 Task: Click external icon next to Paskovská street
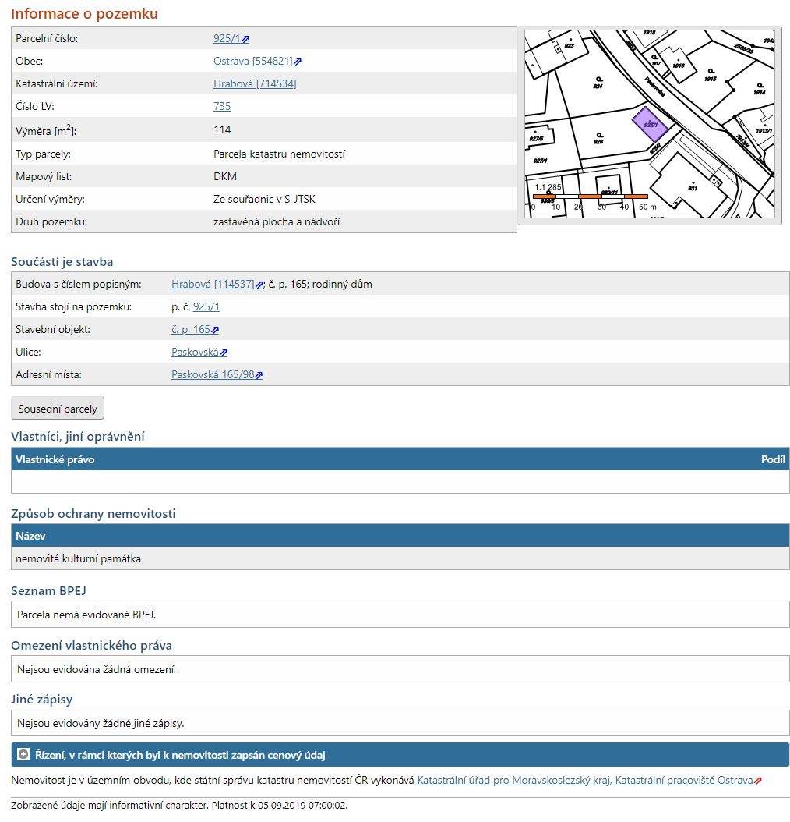224,353
